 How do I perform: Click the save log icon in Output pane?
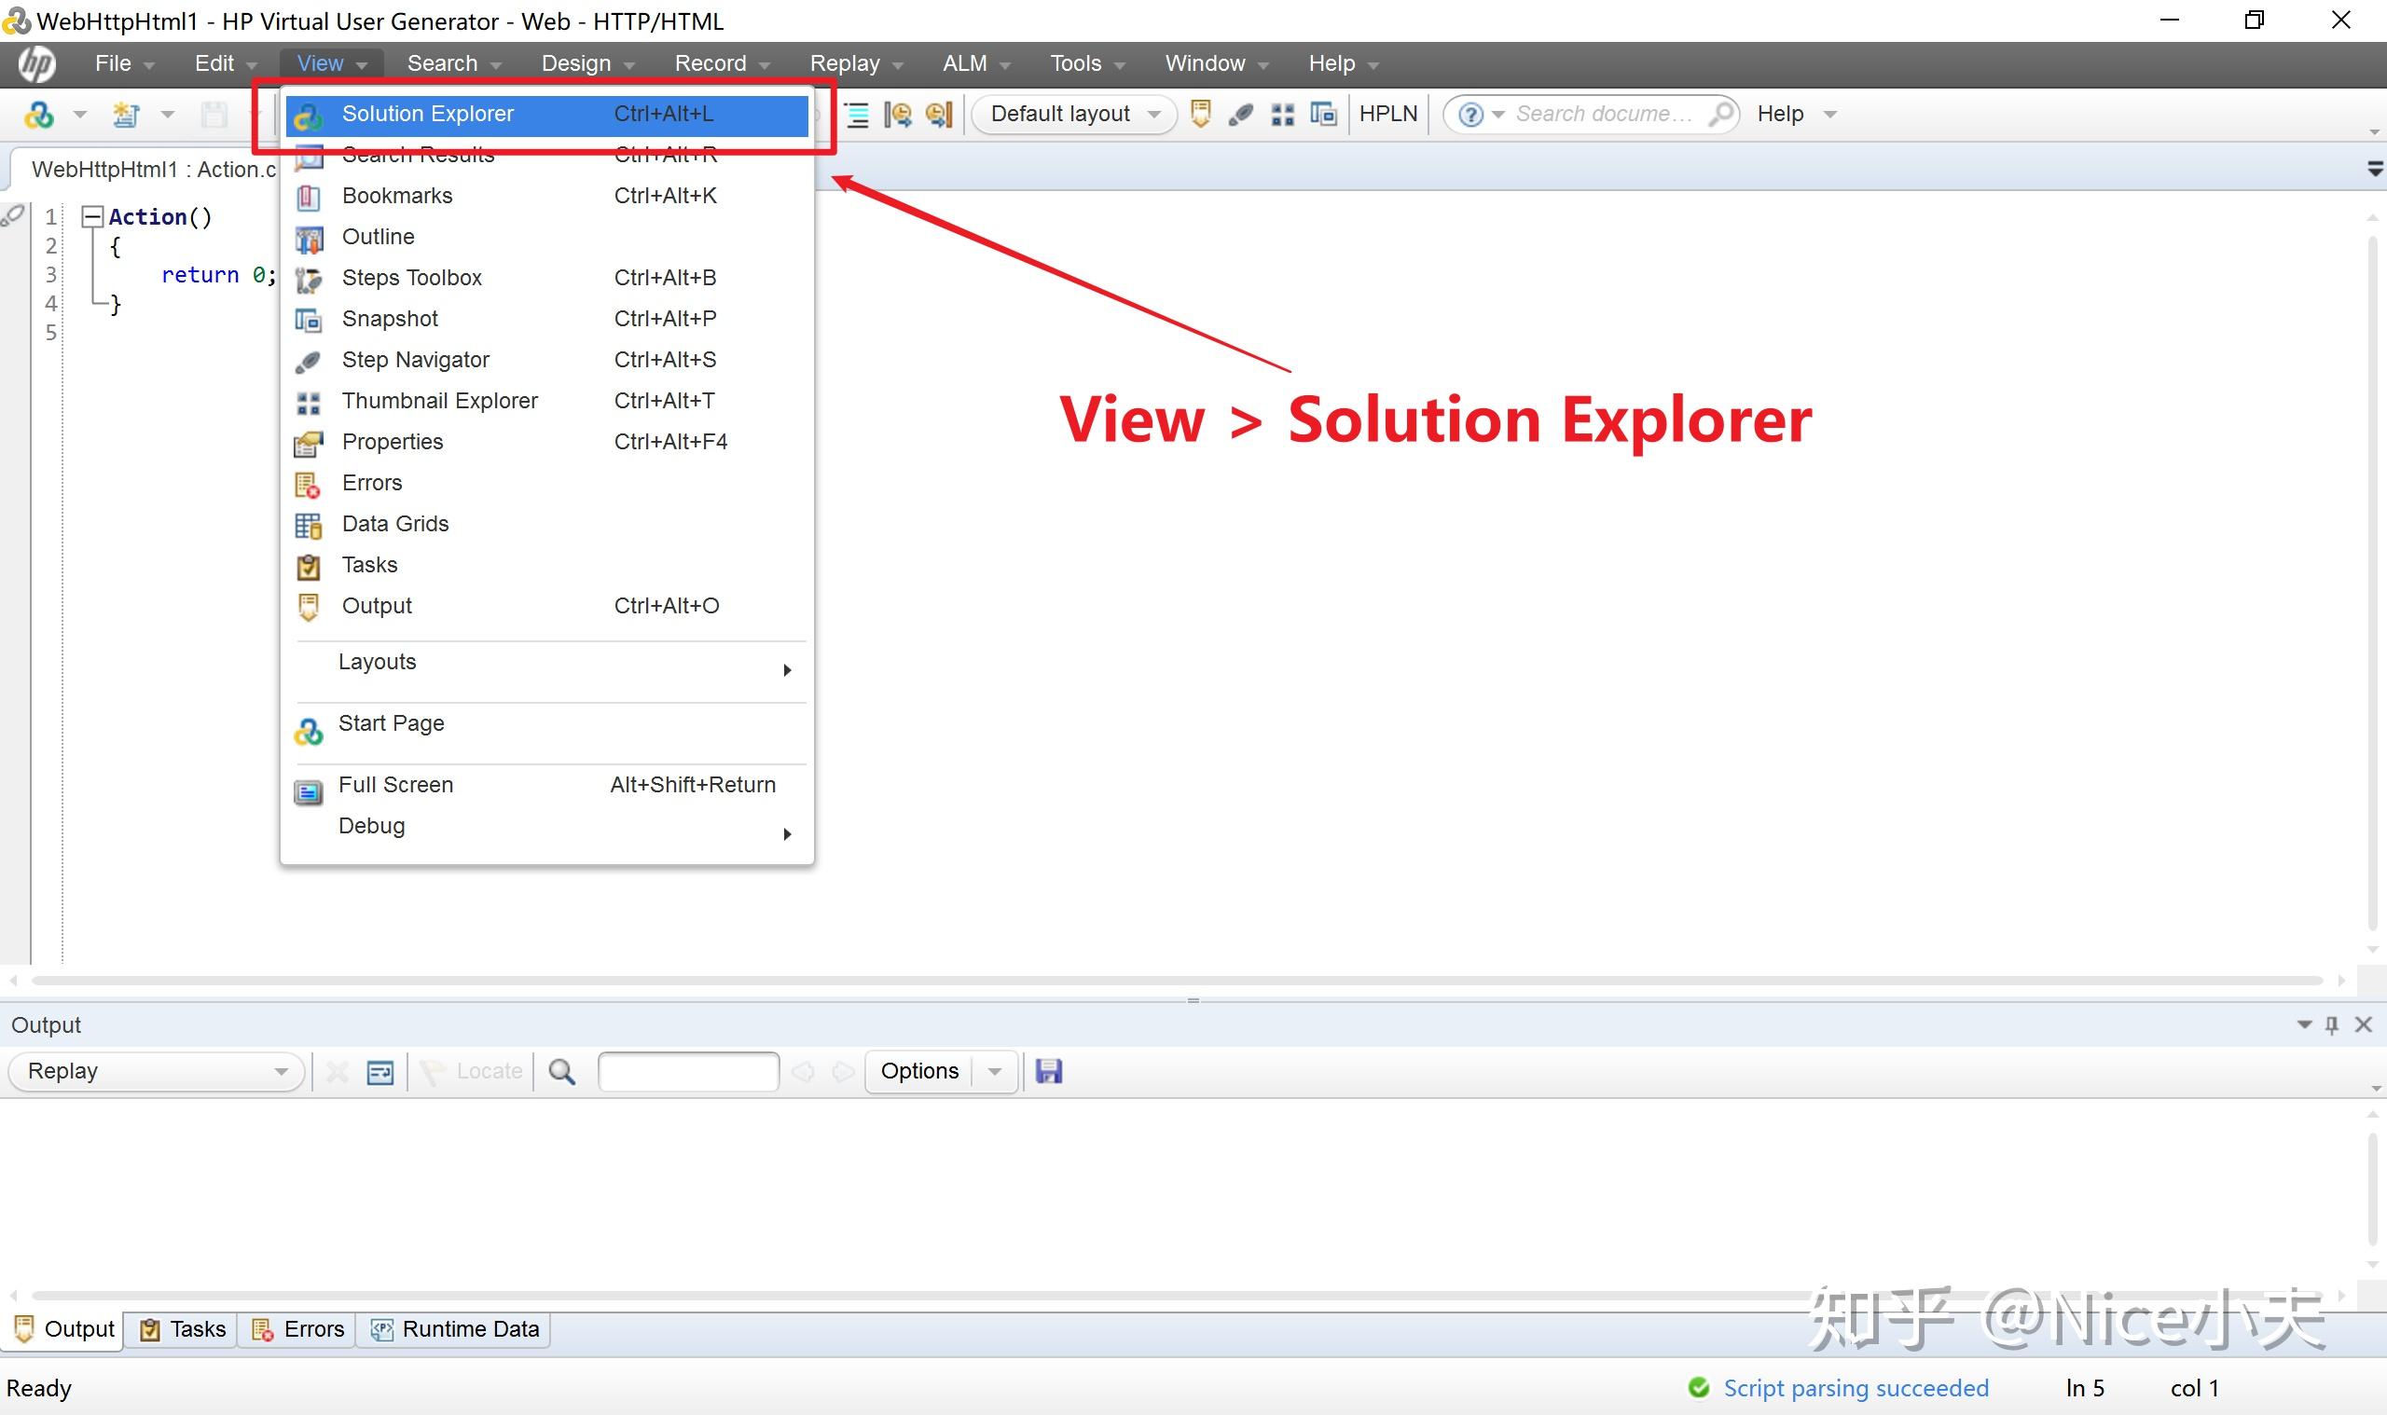coord(1048,1072)
